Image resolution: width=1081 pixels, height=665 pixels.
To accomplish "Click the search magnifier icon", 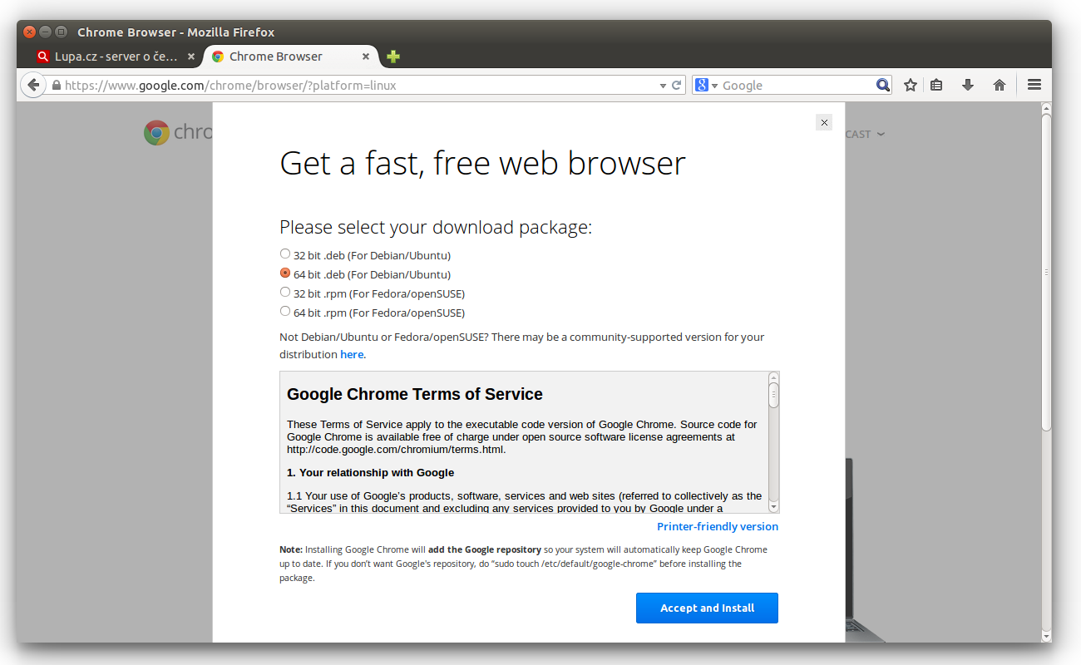I will [882, 85].
